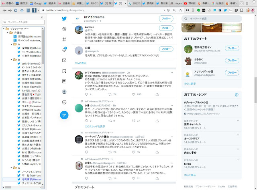Viewport: 257px width, 190px height.
Task: Open options chevron on inマイdreams tweet
Action: (x=172, y=73)
